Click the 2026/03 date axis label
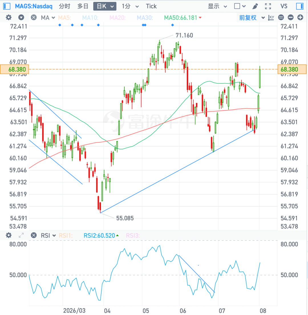 (74, 310)
